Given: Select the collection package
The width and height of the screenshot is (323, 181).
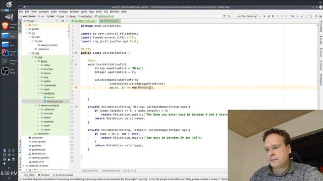Looking at the screenshot, I should coord(49,110).
